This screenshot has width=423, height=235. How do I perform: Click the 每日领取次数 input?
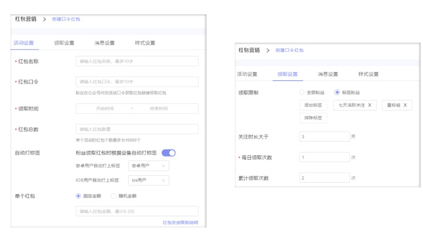324,157
